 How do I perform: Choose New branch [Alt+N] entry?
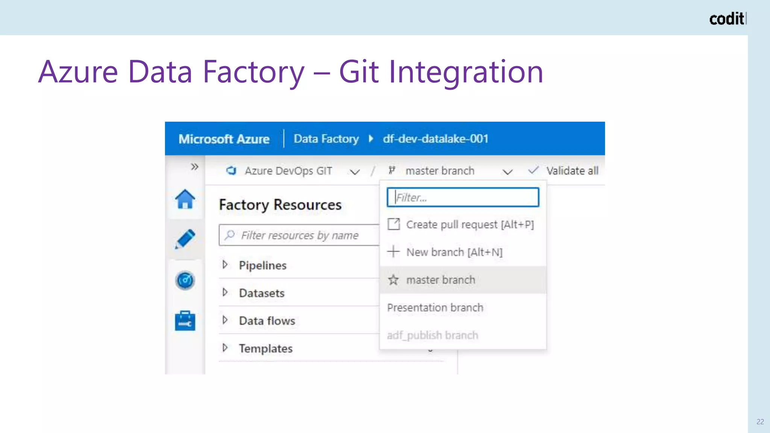coord(463,252)
